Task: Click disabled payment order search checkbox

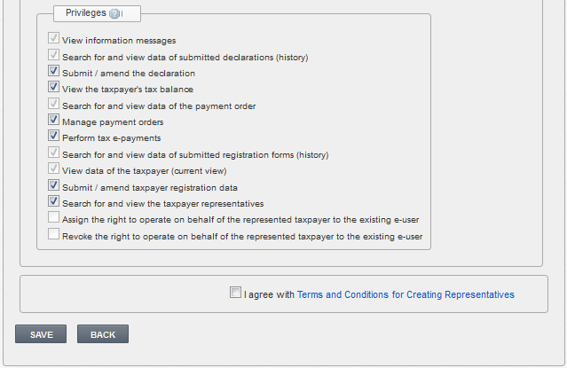Action: click(53, 104)
